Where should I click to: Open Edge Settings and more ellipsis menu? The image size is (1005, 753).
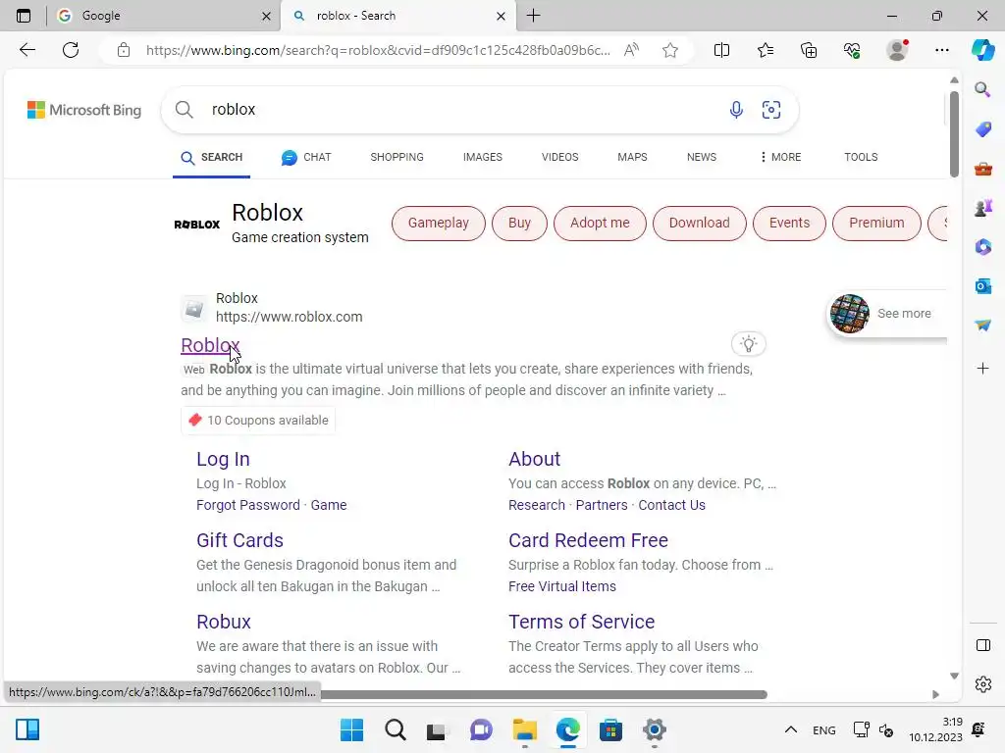[x=941, y=50]
